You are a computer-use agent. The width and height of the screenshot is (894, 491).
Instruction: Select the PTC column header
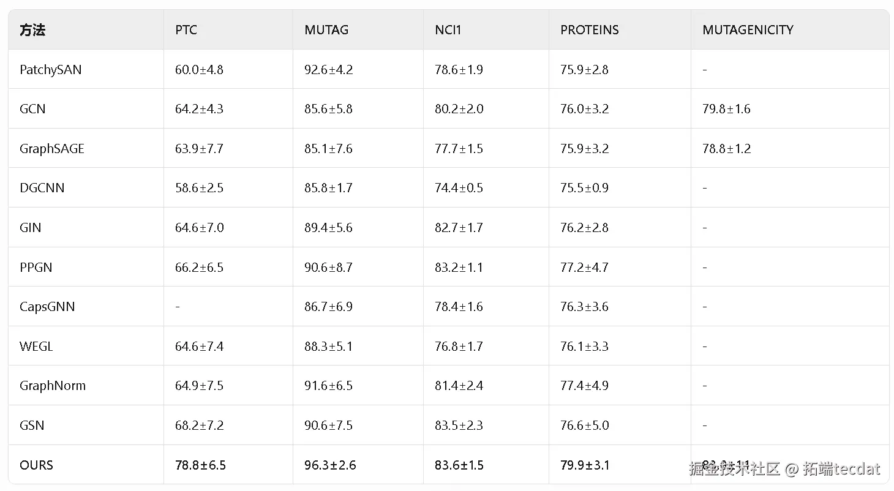[x=186, y=30]
